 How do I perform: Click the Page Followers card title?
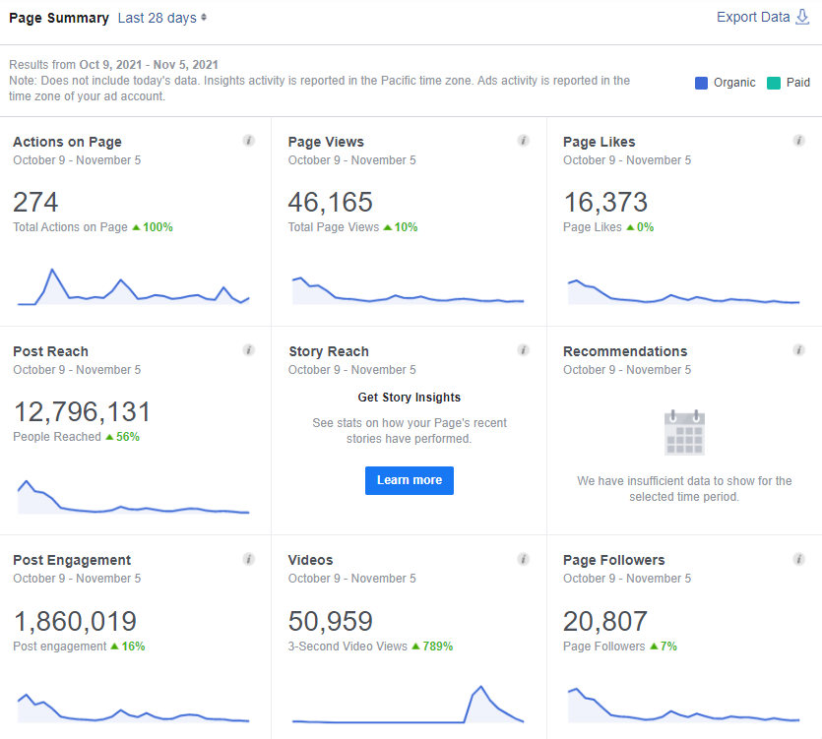pos(614,560)
